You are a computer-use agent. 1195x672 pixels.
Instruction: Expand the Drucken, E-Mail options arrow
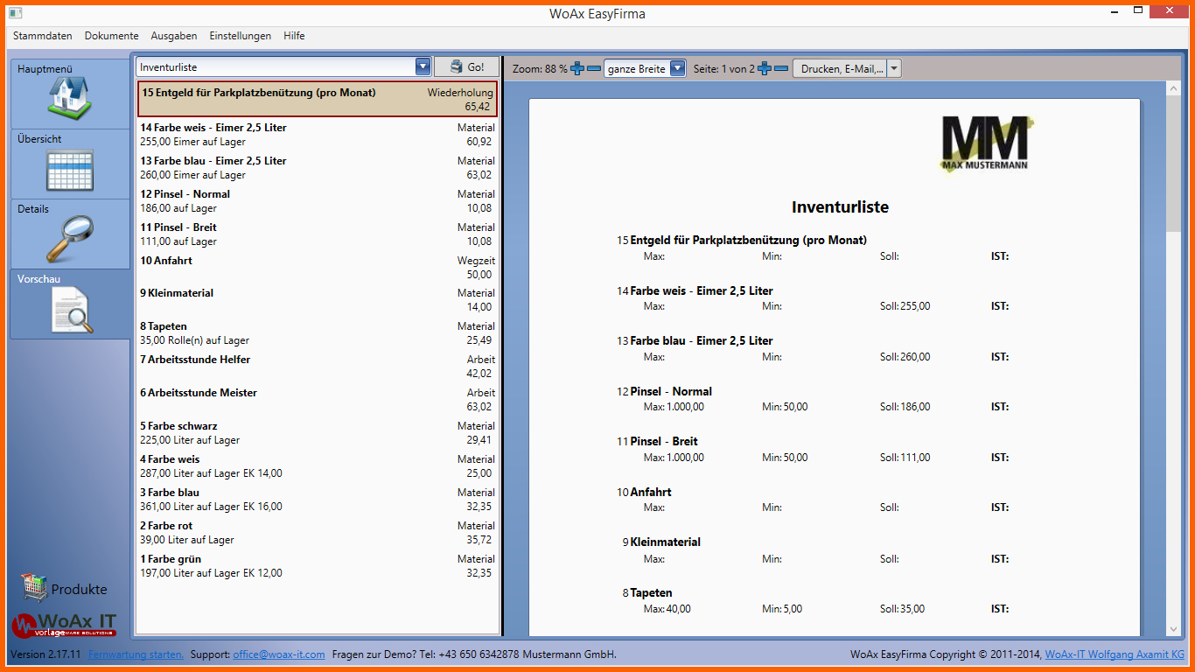(x=894, y=69)
